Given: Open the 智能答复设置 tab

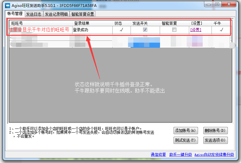Looking at the screenshot, I should click(83, 14).
